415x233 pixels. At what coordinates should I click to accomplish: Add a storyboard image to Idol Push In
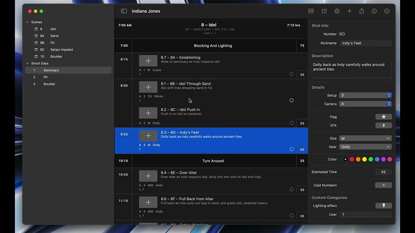148,113
